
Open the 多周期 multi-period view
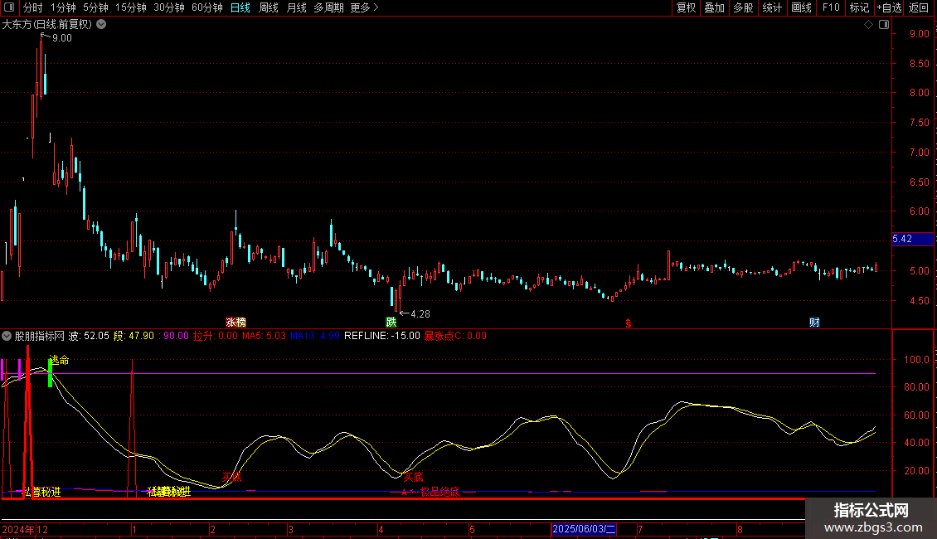click(328, 7)
